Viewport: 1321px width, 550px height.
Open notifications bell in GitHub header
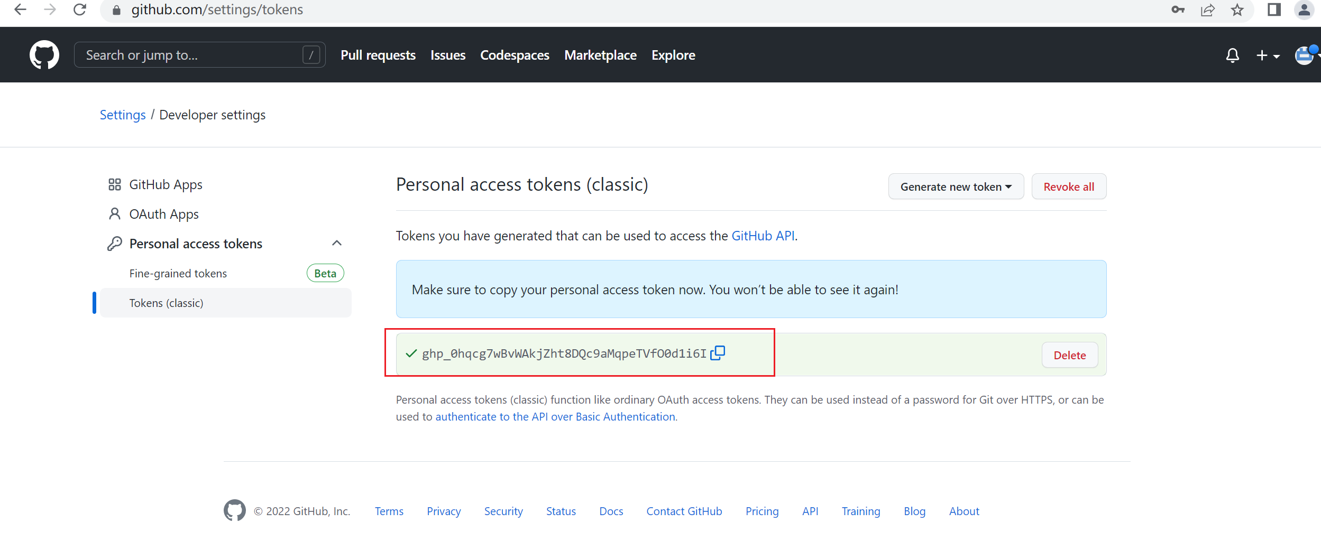[1233, 55]
